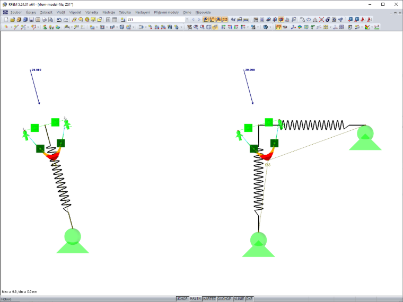This screenshot has height=302, width=403.
Task: Click the 9.8 deformation value label
Action: [268, 165]
